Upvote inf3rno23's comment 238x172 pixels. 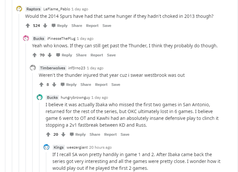(x=42, y=85)
